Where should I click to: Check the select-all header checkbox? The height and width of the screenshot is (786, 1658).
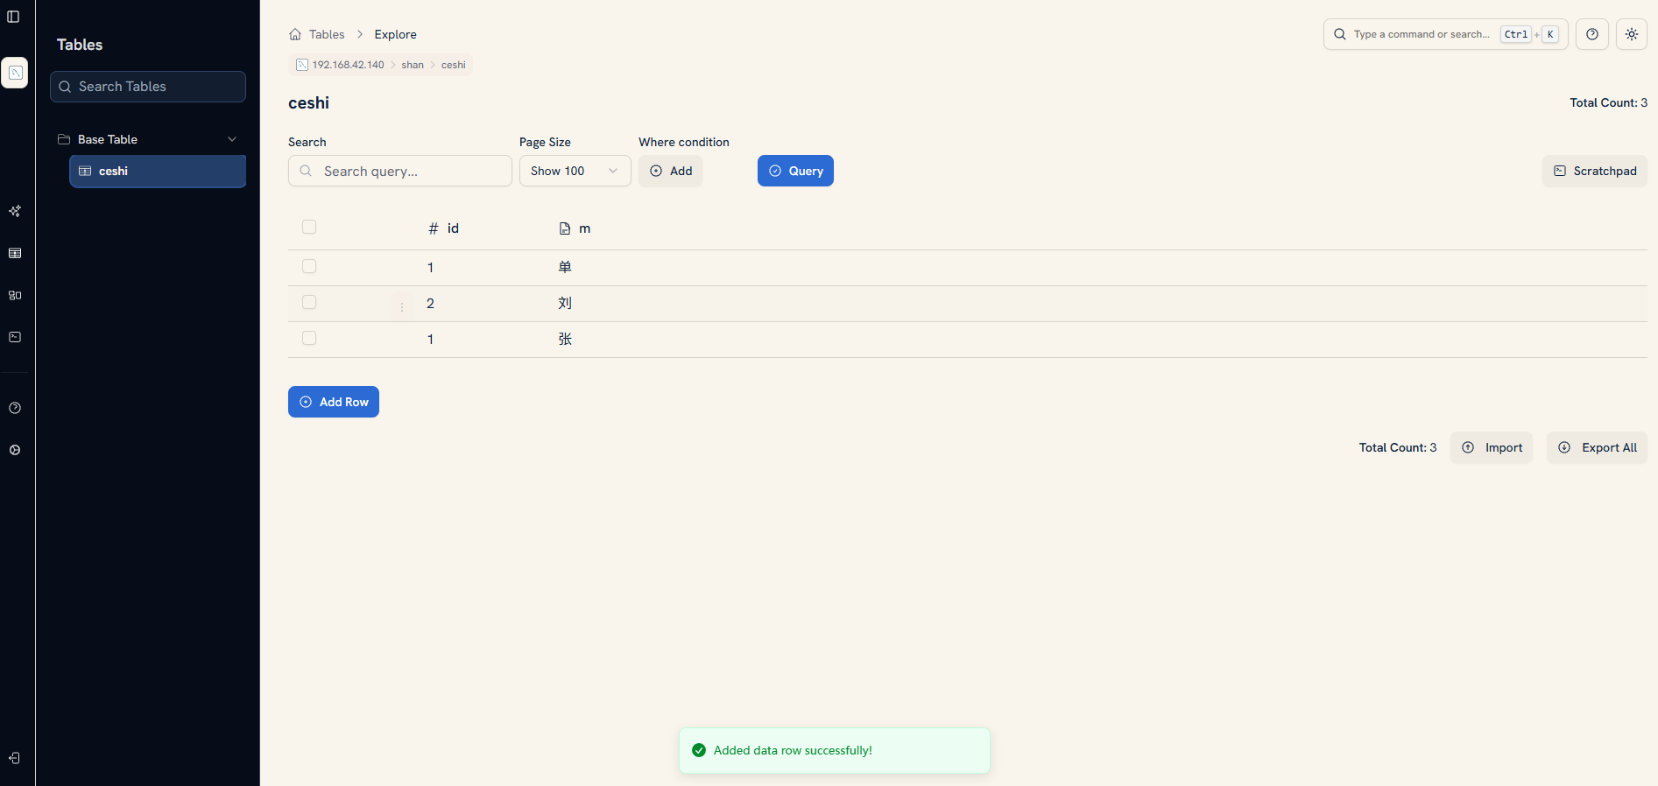309,227
